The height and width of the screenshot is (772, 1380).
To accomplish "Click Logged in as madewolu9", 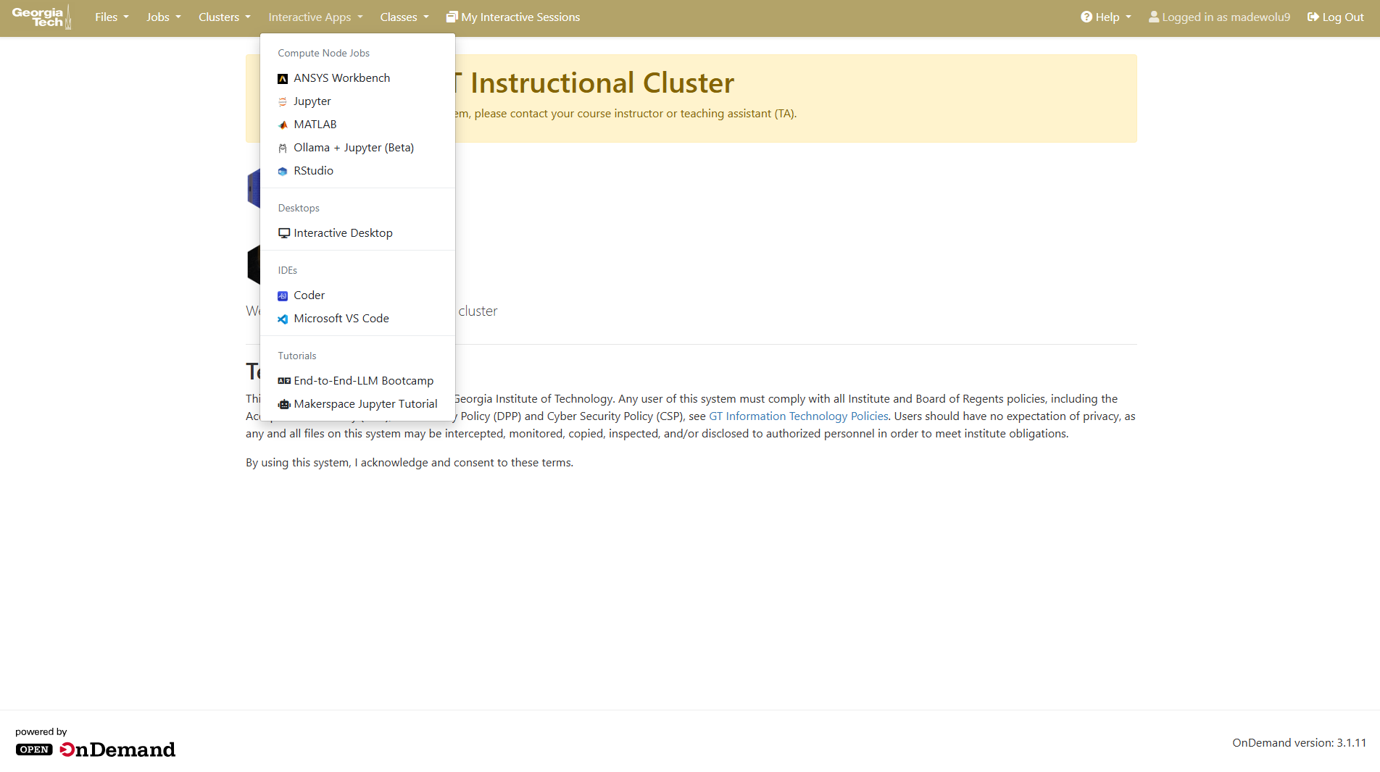I will (x=1220, y=17).
